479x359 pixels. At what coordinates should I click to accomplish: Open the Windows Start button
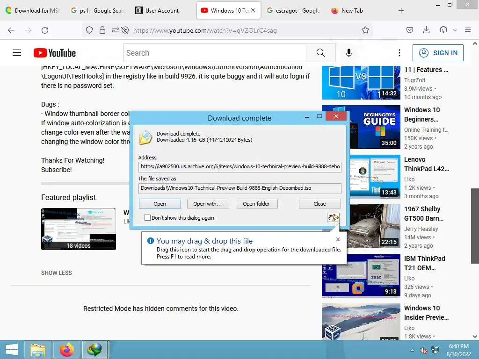tap(12, 350)
